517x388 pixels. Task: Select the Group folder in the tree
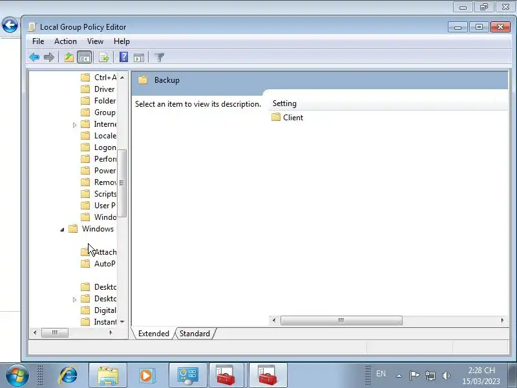click(98, 113)
